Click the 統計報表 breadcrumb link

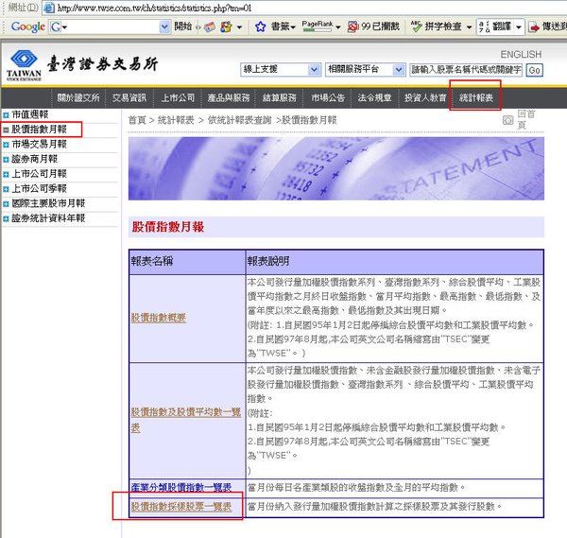176,120
